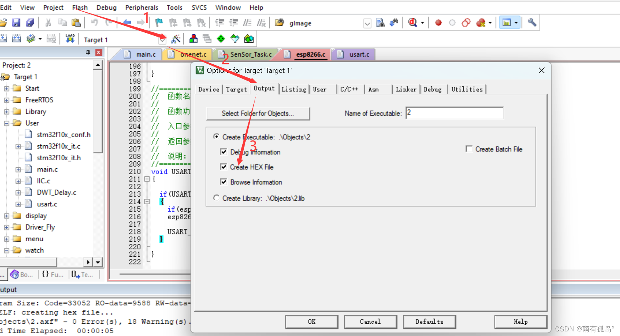Click the Download LOAD icon

pos(70,39)
